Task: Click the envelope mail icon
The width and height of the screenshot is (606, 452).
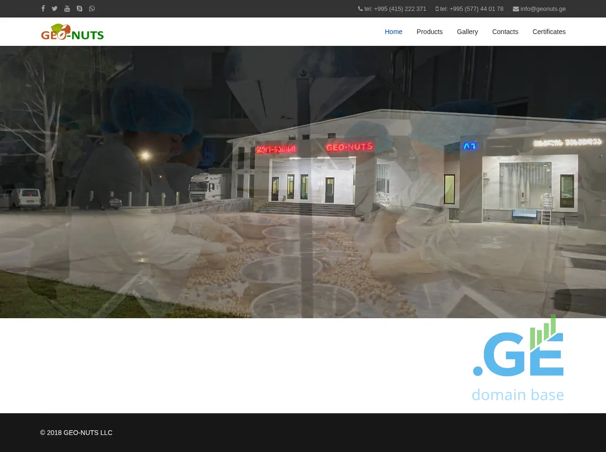Action: click(516, 9)
